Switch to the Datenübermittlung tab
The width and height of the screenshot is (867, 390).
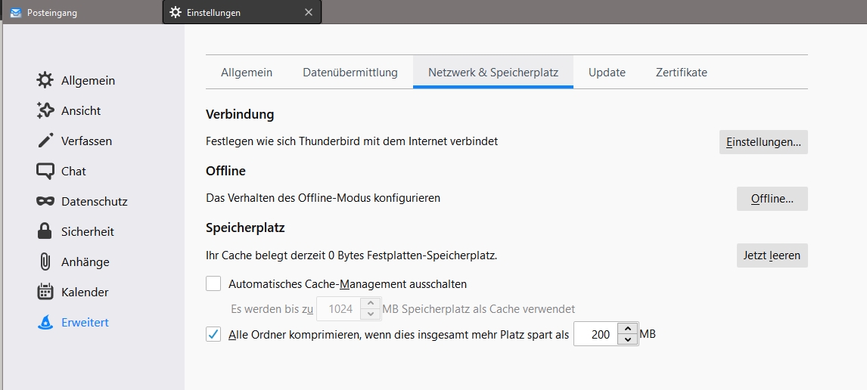point(350,73)
